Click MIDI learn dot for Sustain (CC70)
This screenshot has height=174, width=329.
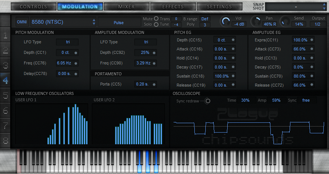(x=312, y=76)
